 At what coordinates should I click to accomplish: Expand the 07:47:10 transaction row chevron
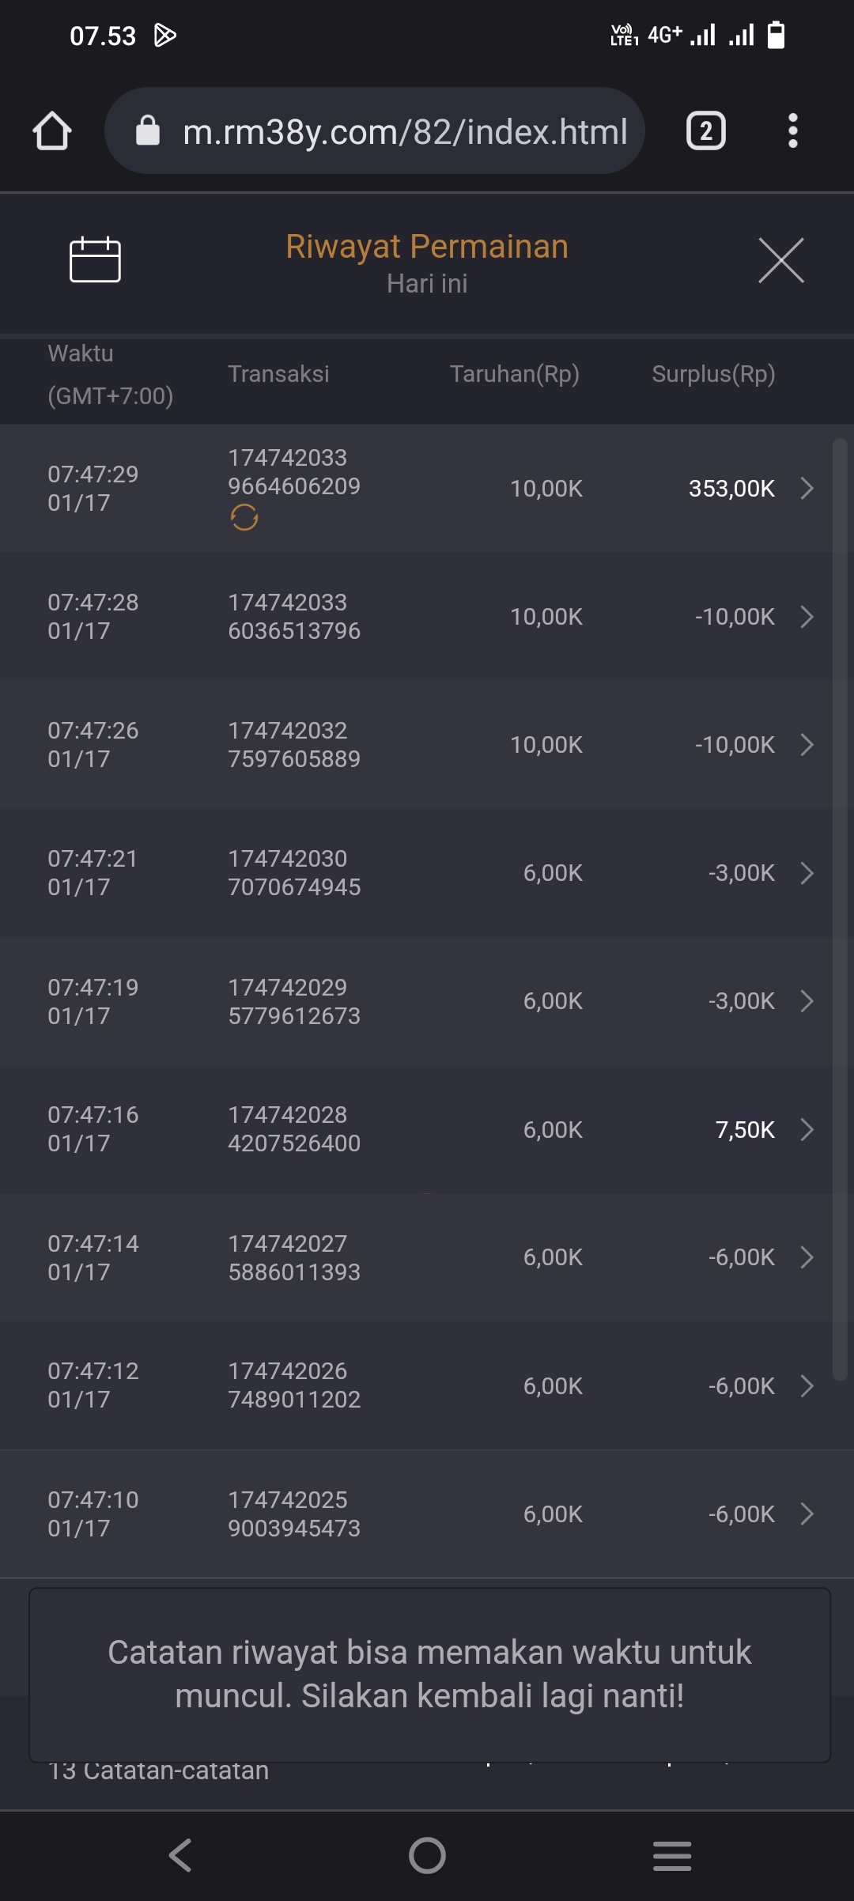[807, 1514]
